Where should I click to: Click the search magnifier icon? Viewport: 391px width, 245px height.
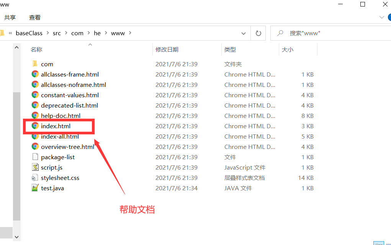tap(280, 33)
